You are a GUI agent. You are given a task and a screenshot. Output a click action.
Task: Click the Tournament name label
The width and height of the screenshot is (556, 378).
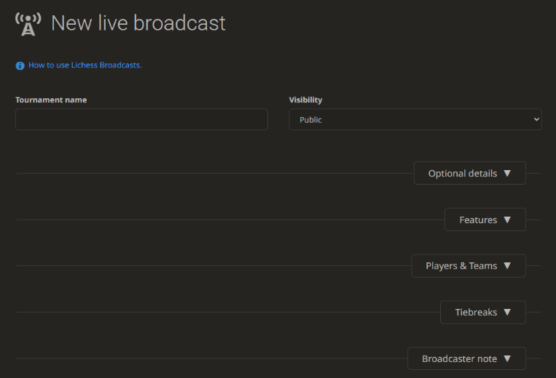click(x=51, y=100)
